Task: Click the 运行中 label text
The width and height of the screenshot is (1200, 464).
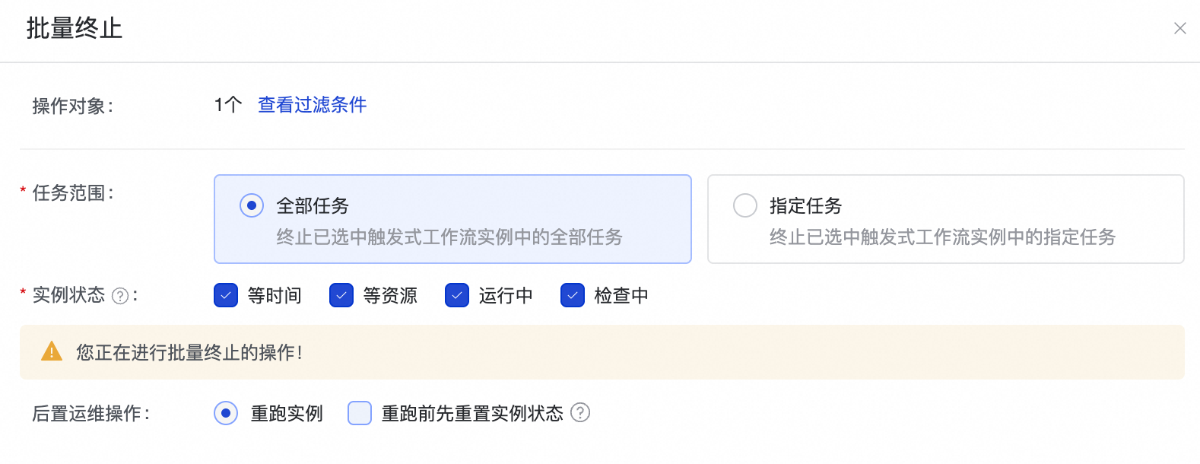Action: click(x=506, y=295)
